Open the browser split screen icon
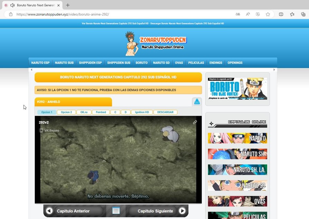This screenshot has width=309, height=219. point(281,14)
